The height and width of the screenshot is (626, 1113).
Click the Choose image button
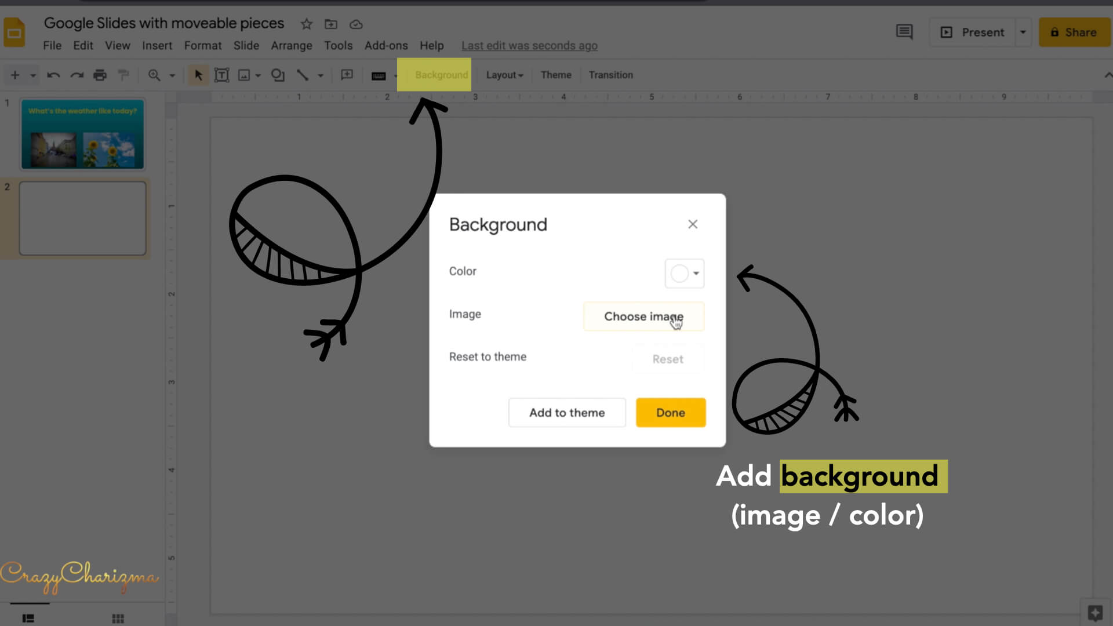point(643,316)
